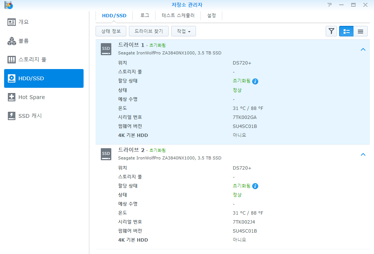This screenshot has height=254, width=374.
Task: Switch to compact list view mode
Action: click(x=360, y=31)
